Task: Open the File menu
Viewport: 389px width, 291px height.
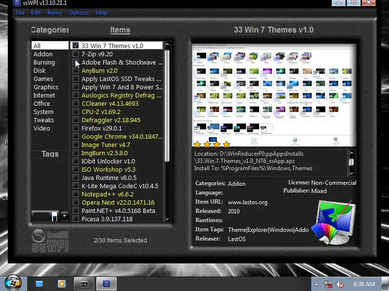Action: 20,13
